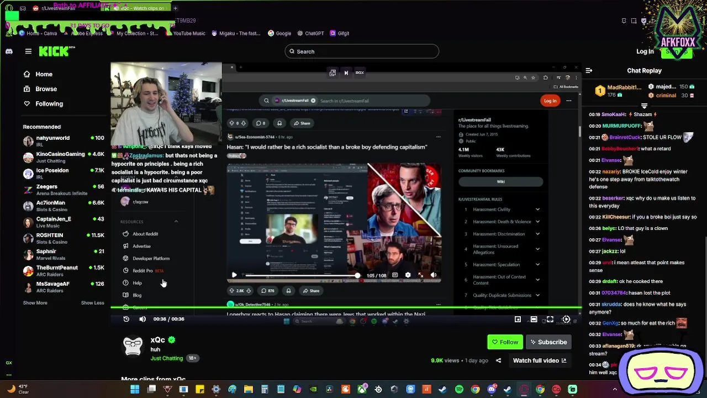707x398 pixels.
Task: Click Reddit video seek bar
Action: coord(302,275)
